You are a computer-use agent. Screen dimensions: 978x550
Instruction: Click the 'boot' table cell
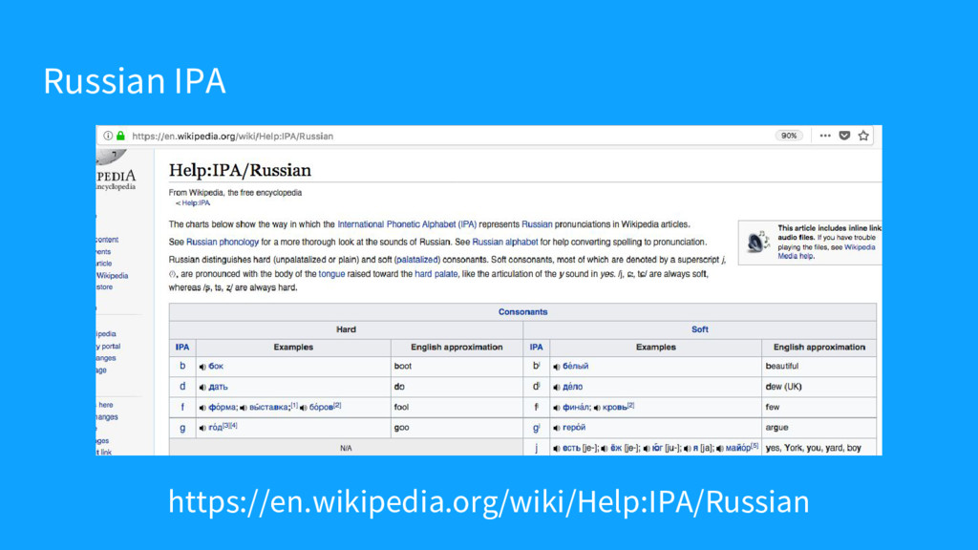tap(457, 367)
